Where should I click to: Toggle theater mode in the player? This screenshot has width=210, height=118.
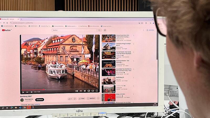[x=93, y=91]
